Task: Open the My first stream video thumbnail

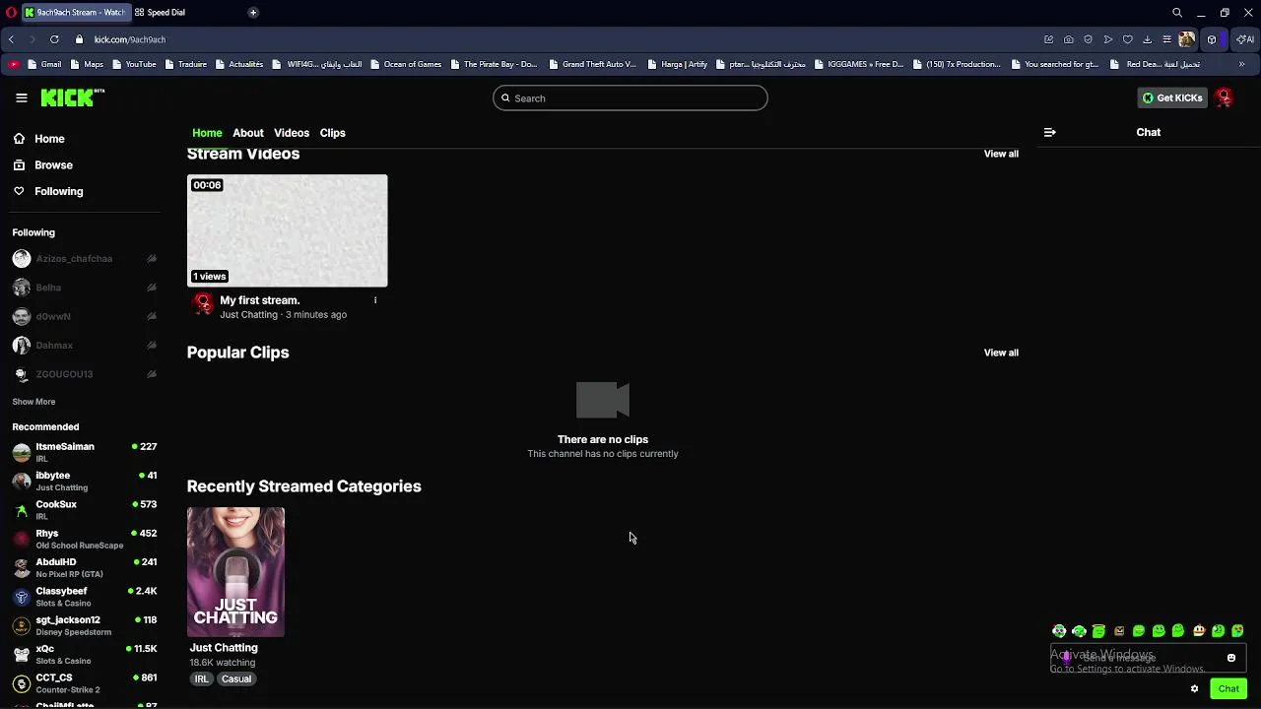Action: click(288, 230)
